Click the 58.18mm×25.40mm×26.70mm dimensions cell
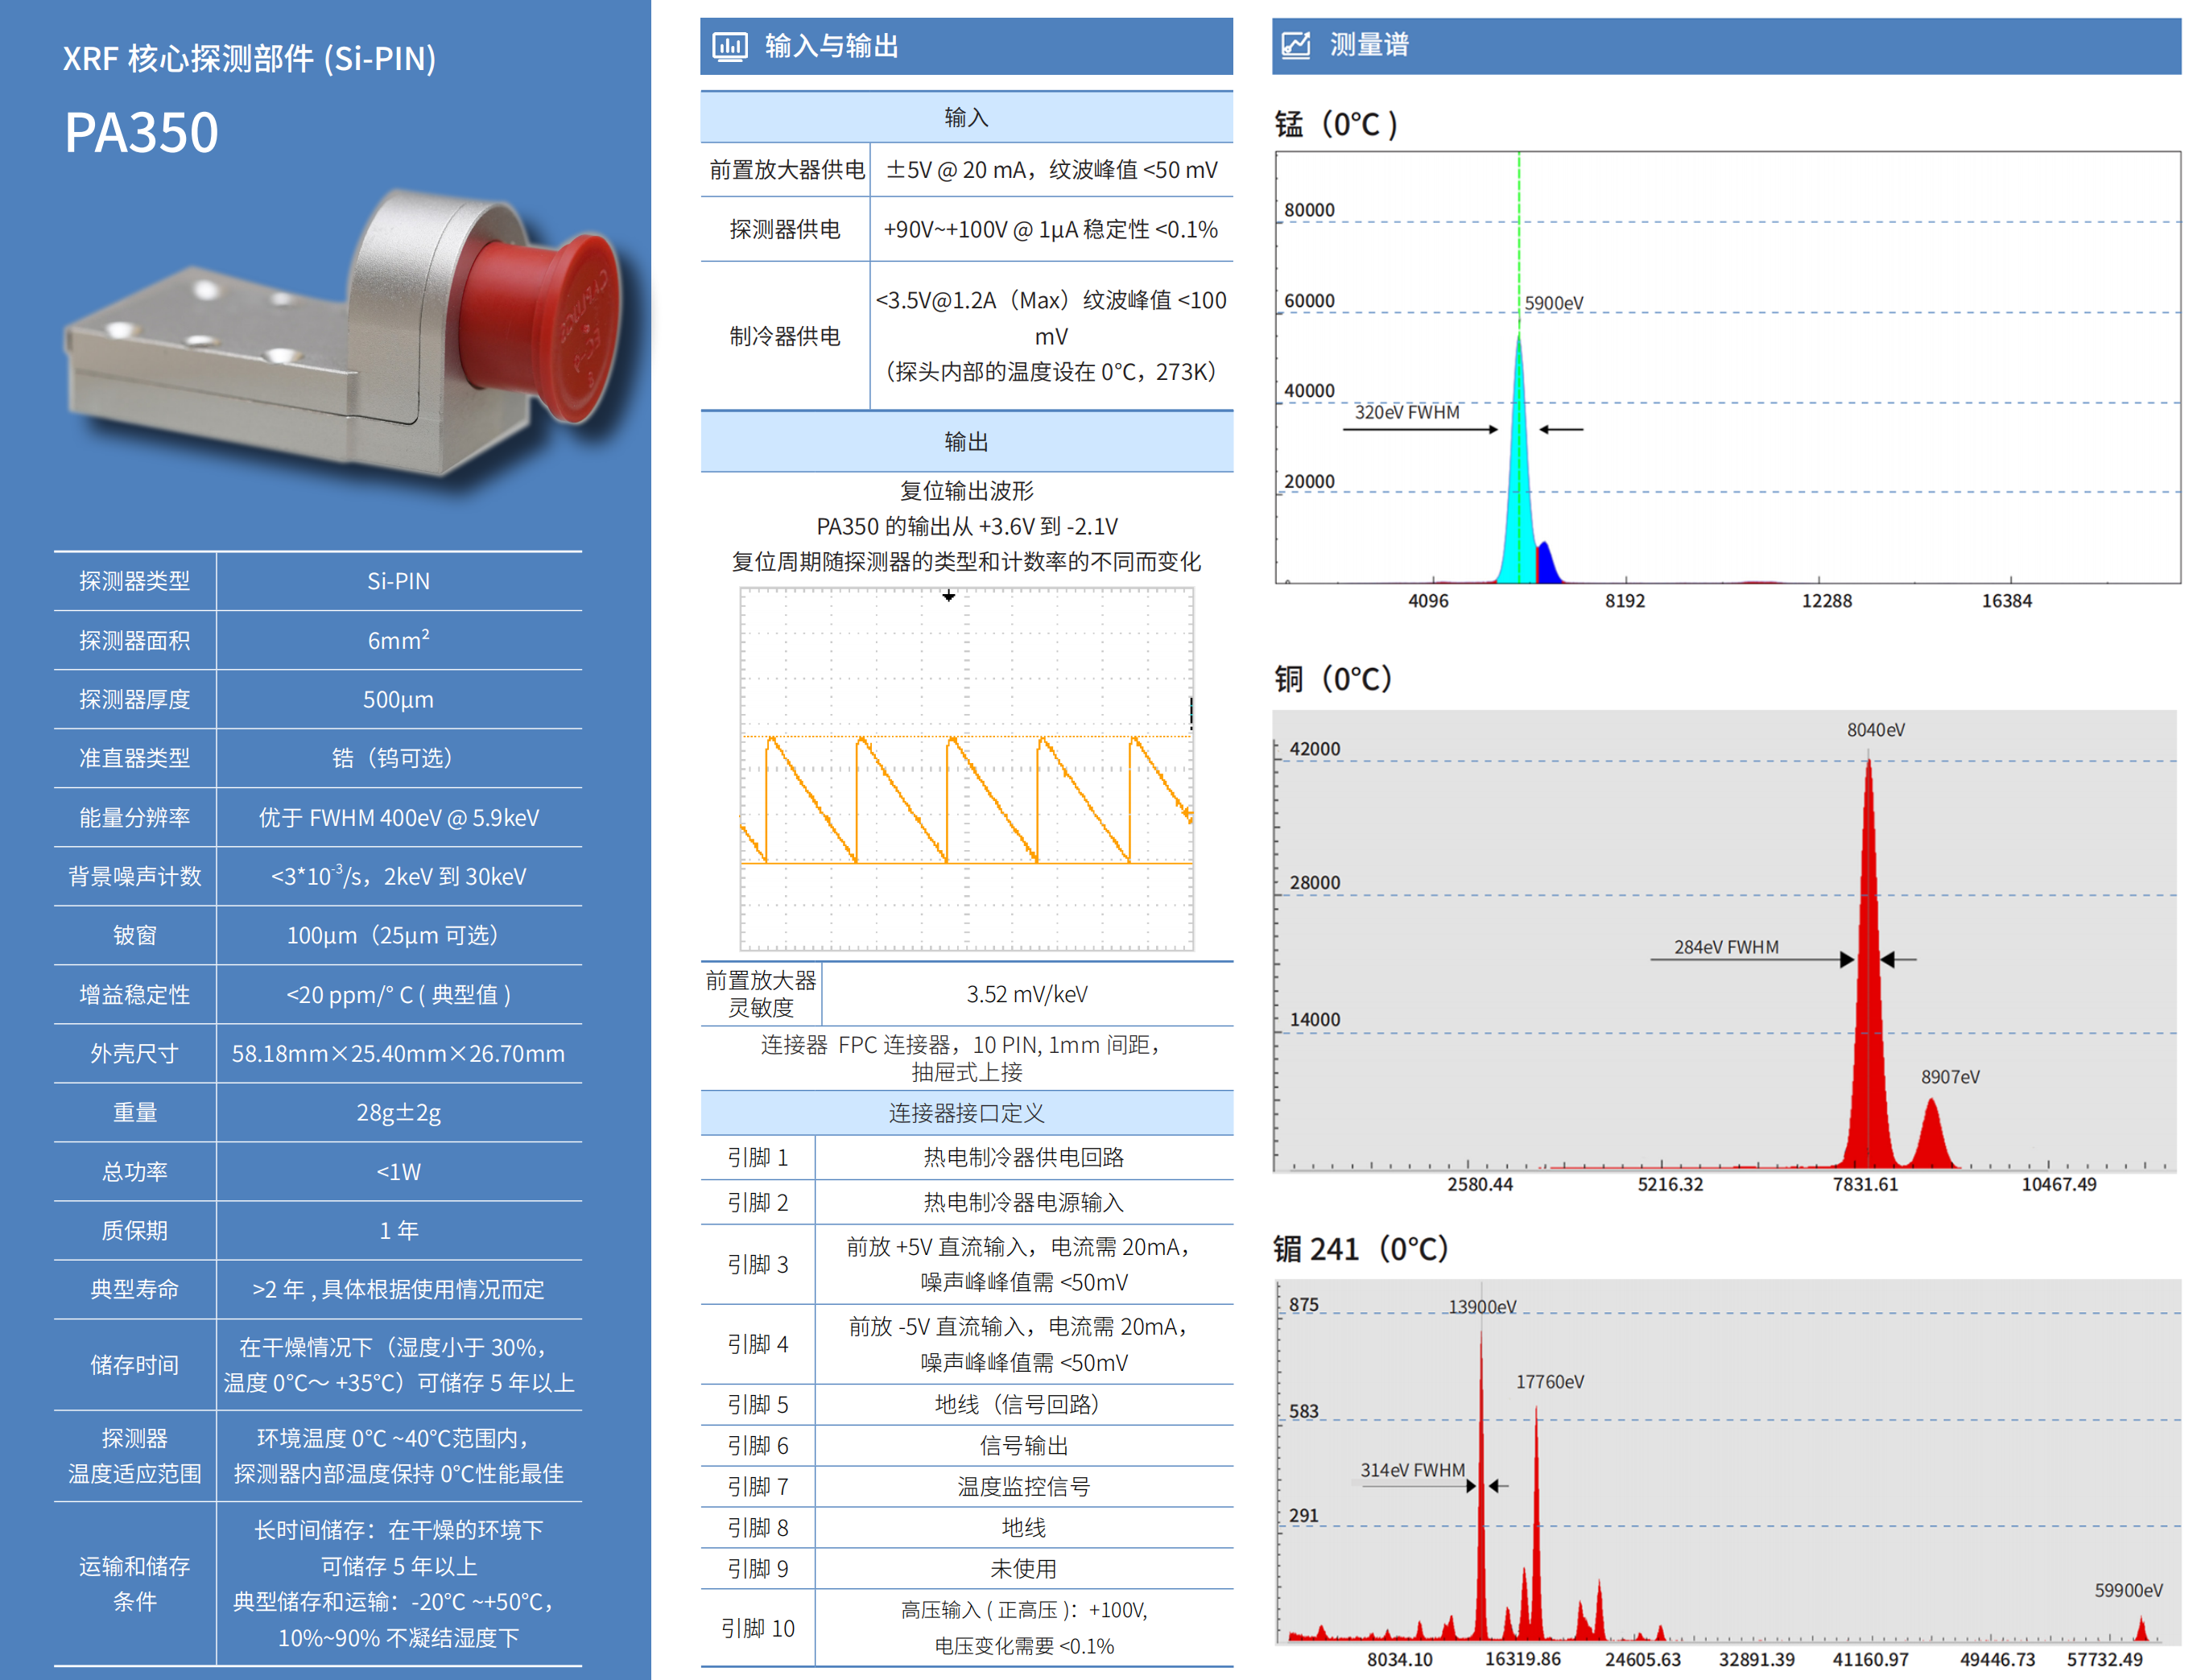Screen dimensions: 2201x1680 pos(398,1053)
